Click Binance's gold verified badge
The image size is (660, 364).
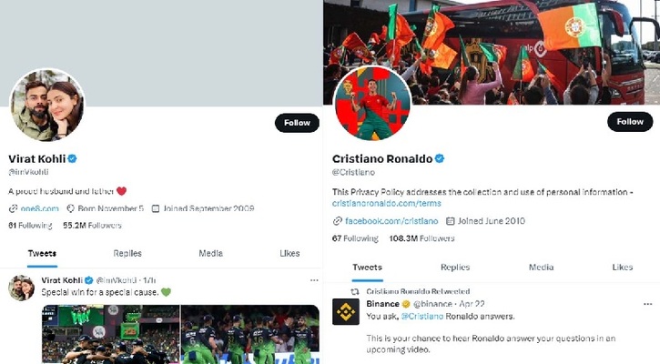(406, 304)
